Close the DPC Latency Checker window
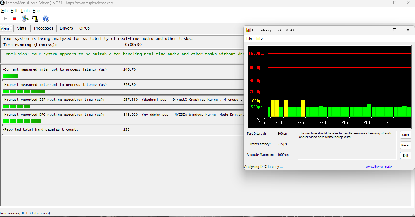This screenshot has width=415, height=217. 408,30
